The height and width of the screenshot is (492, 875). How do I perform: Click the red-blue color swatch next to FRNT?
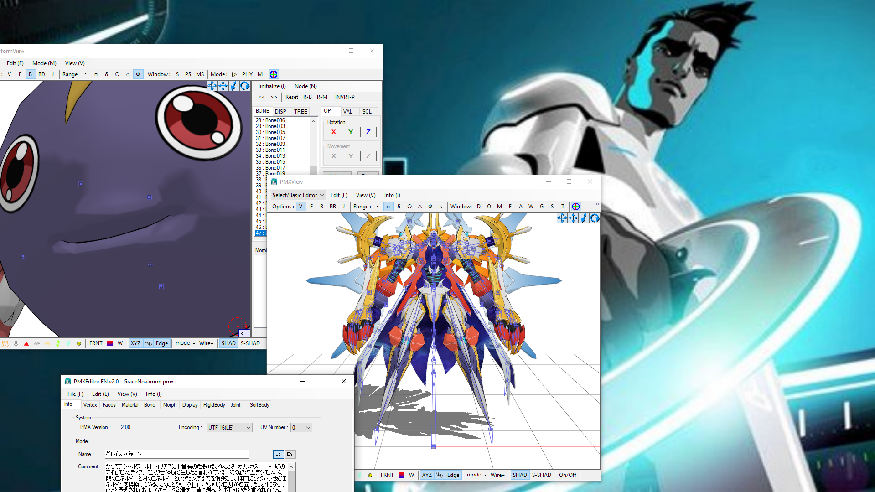pyautogui.click(x=110, y=343)
